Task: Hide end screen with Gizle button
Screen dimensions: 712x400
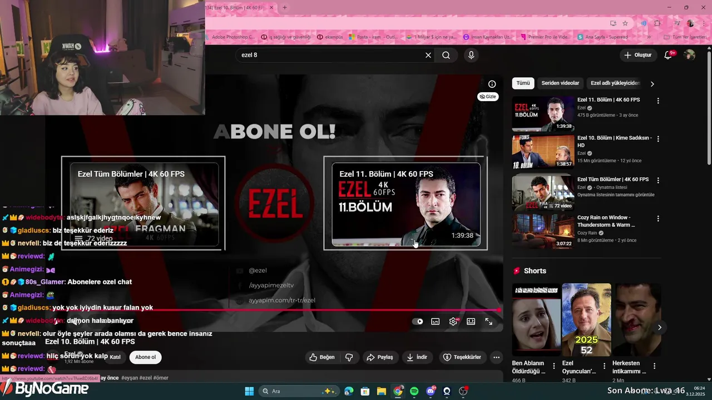Action: click(488, 97)
